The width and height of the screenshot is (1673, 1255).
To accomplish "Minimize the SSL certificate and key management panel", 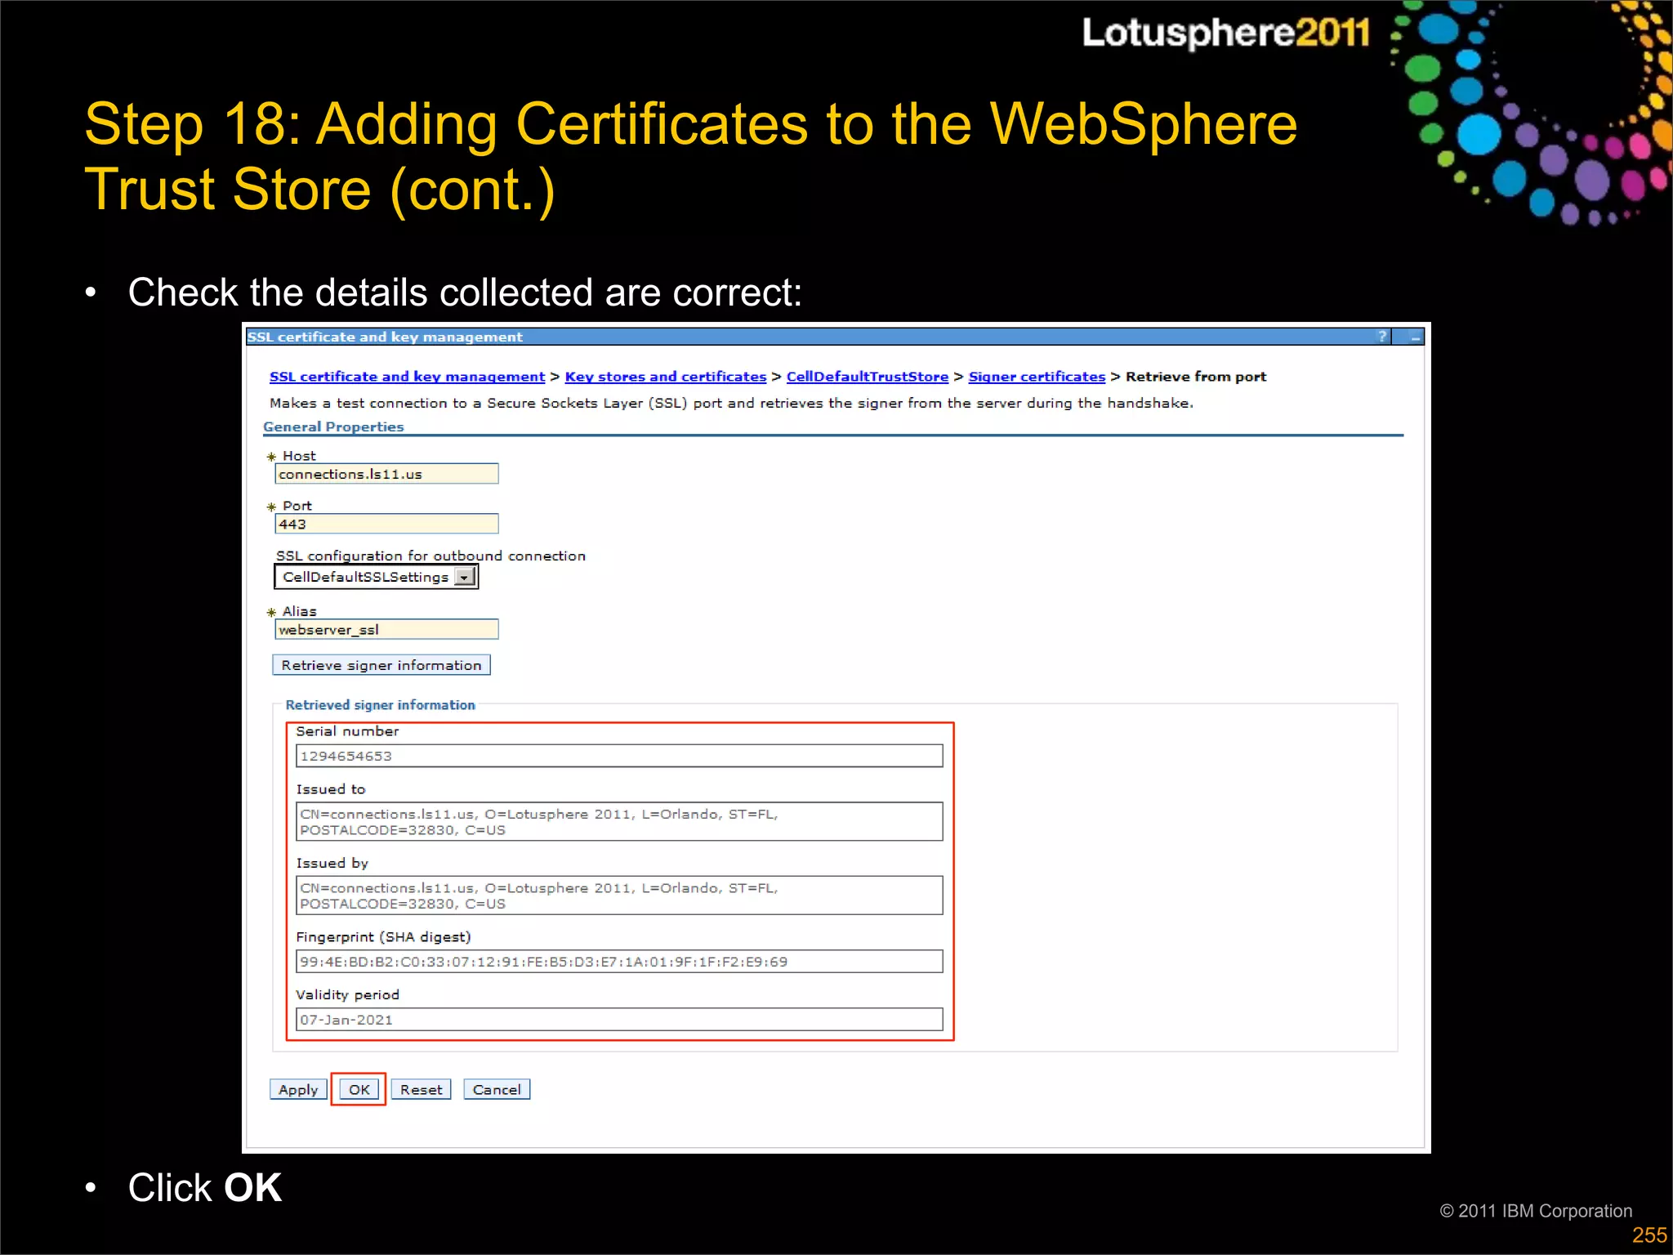I will point(1415,337).
